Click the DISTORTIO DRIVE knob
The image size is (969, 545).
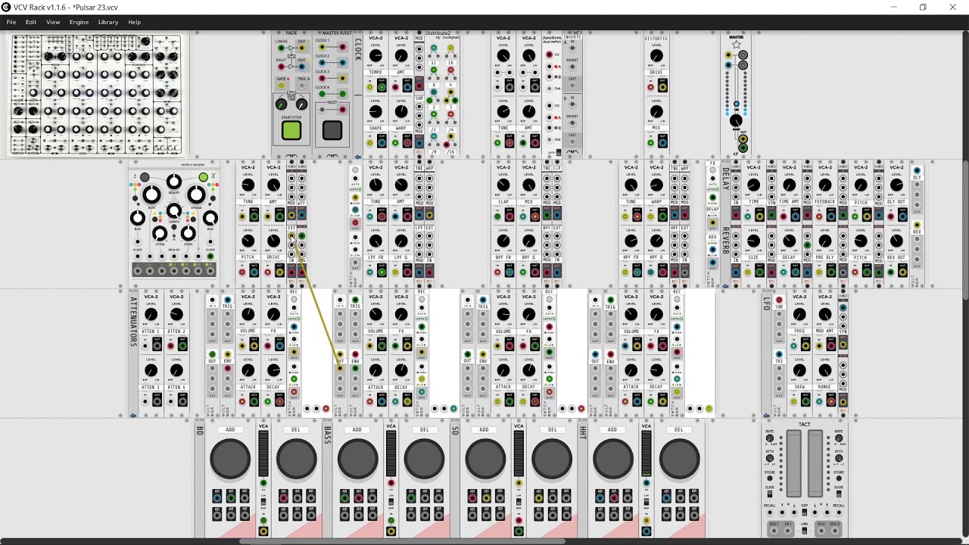(x=656, y=57)
